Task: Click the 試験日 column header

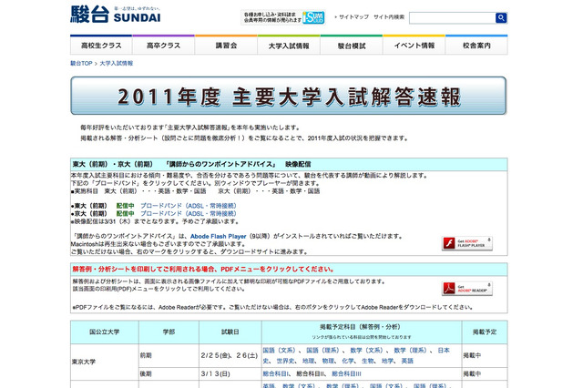Action: pos(230,332)
